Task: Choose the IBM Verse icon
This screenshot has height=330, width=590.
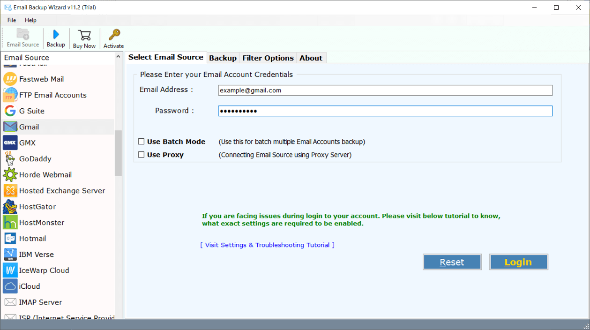Action: pyautogui.click(x=10, y=255)
